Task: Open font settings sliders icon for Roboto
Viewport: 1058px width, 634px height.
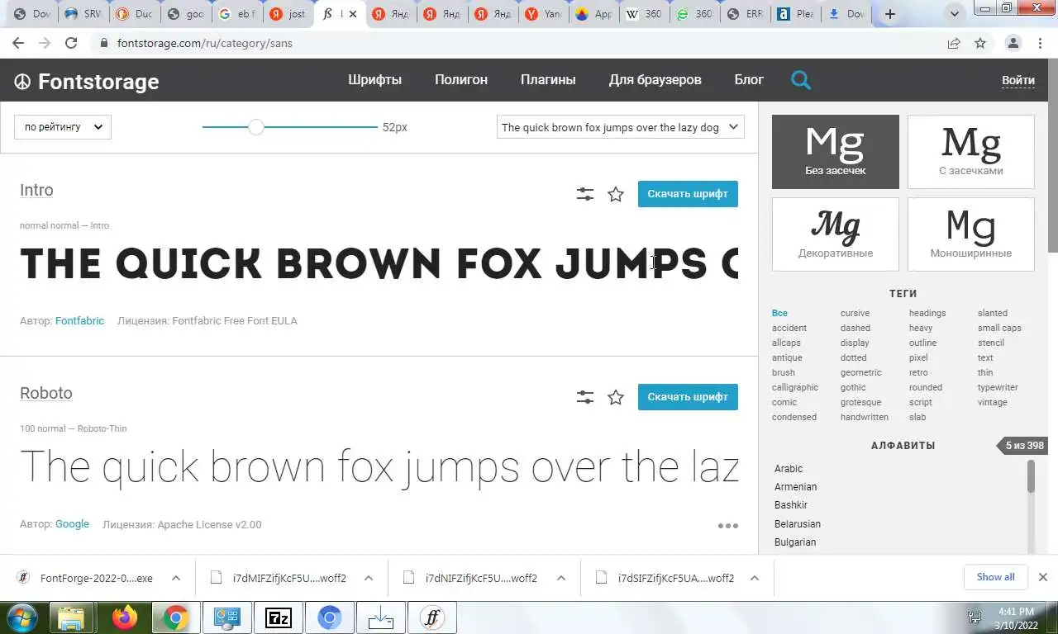Action: coord(585,397)
